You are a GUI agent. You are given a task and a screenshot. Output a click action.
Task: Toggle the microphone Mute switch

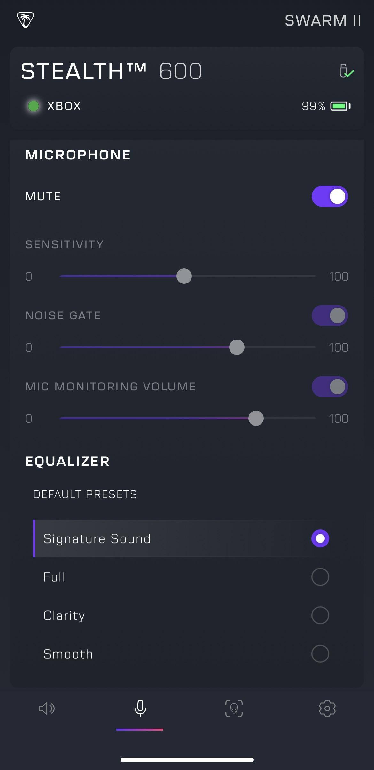coord(330,196)
